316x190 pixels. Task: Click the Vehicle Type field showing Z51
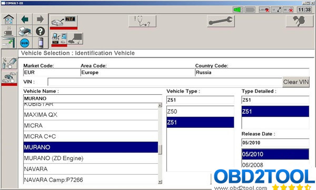[200, 100]
